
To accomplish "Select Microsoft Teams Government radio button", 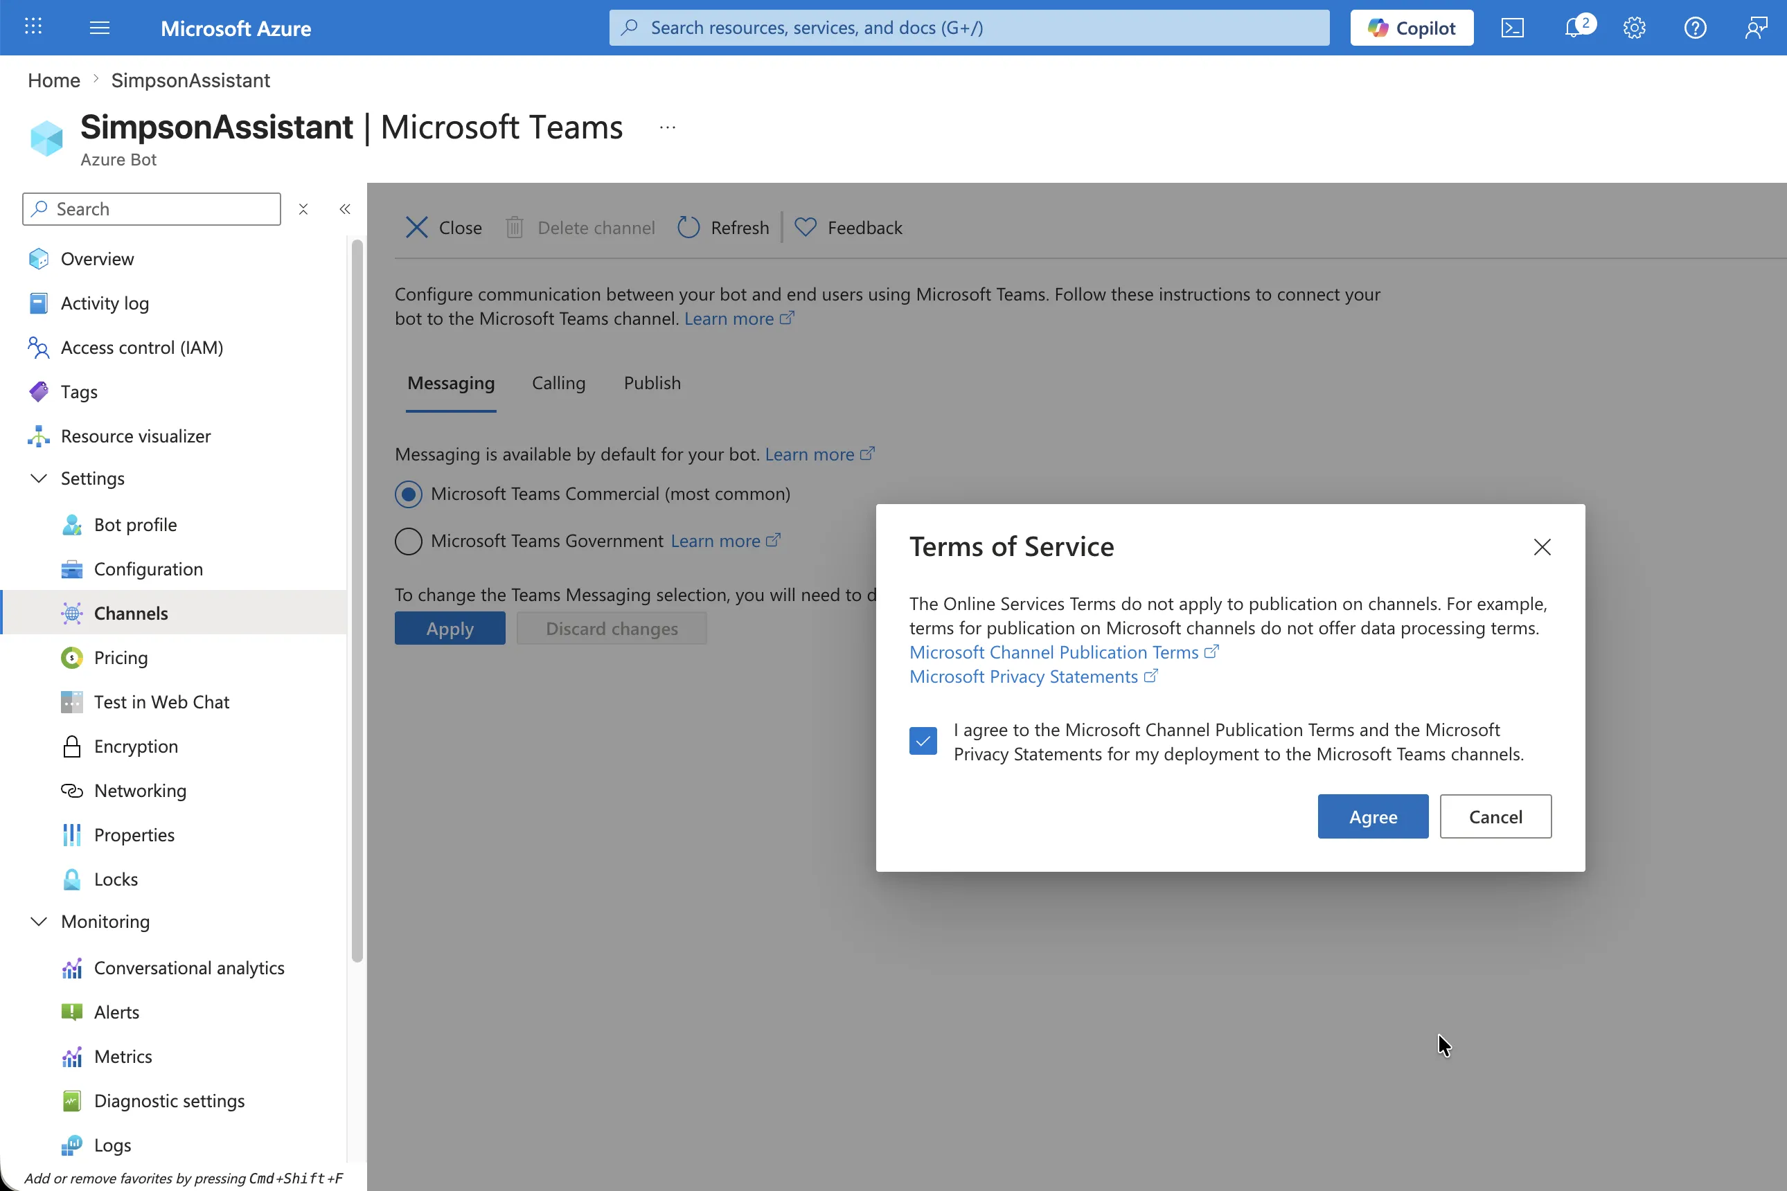I will [x=408, y=541].
